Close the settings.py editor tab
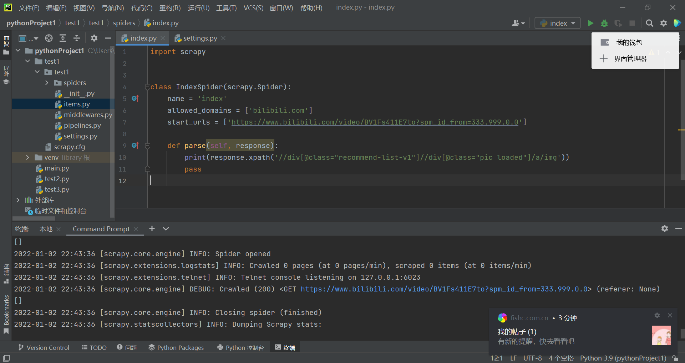The image size is (685, 363). 223,38
